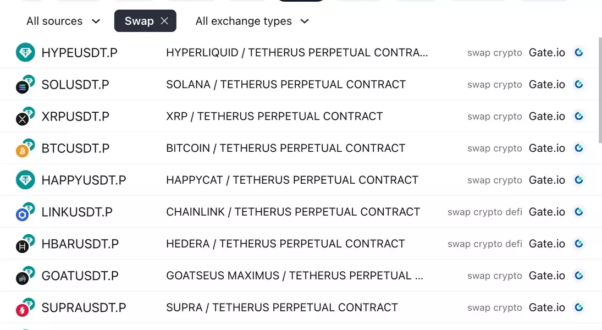This screenshot has height=330, width=602.
Task: Remove the Swap filter with its X
Action: pyautogui.click(x=164, y=21)
